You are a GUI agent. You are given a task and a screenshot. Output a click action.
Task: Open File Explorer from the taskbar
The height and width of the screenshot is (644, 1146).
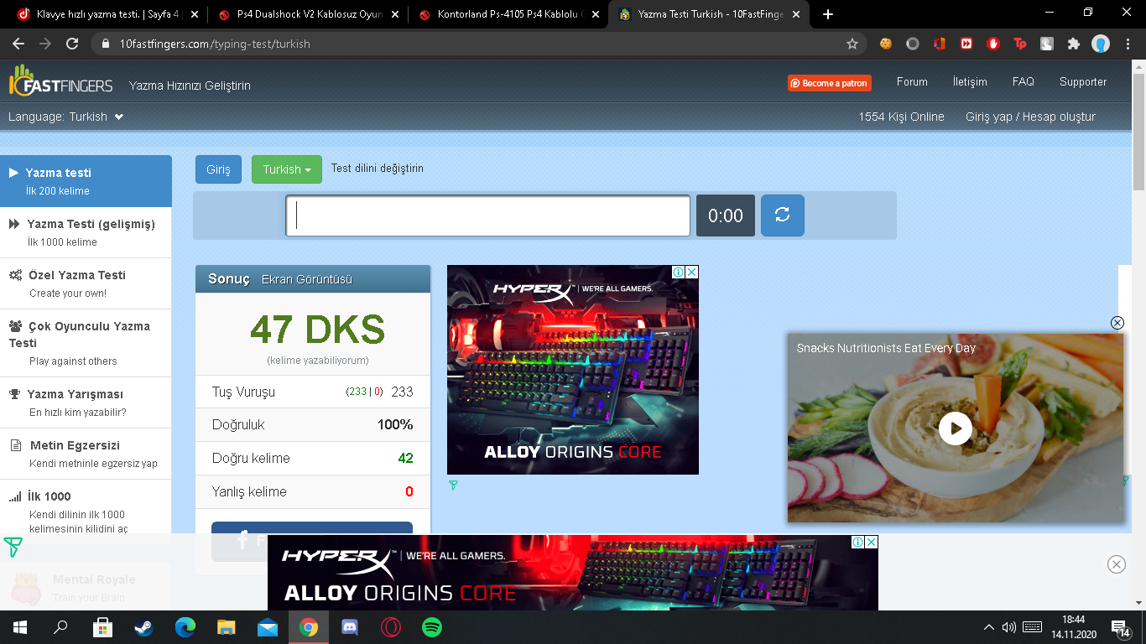click(227, 627)
